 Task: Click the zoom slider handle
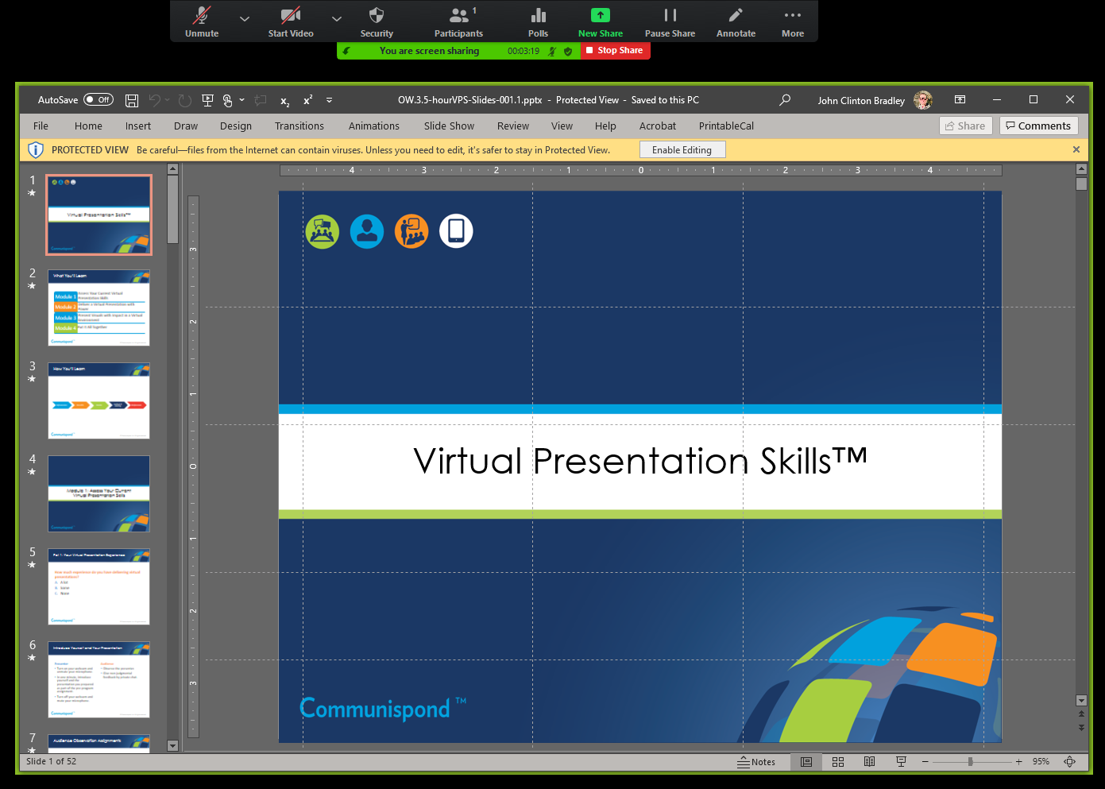[971, 762]
